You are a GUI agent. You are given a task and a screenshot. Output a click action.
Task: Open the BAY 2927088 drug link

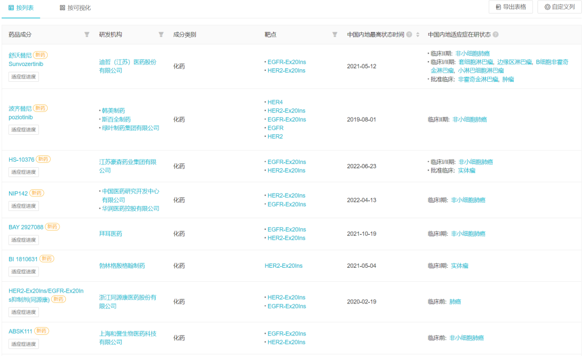click(x=26, y=227)
